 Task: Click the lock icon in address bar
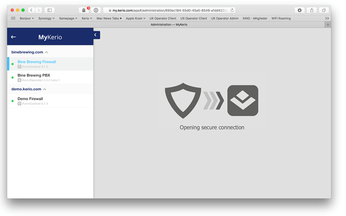click(110, 10)
